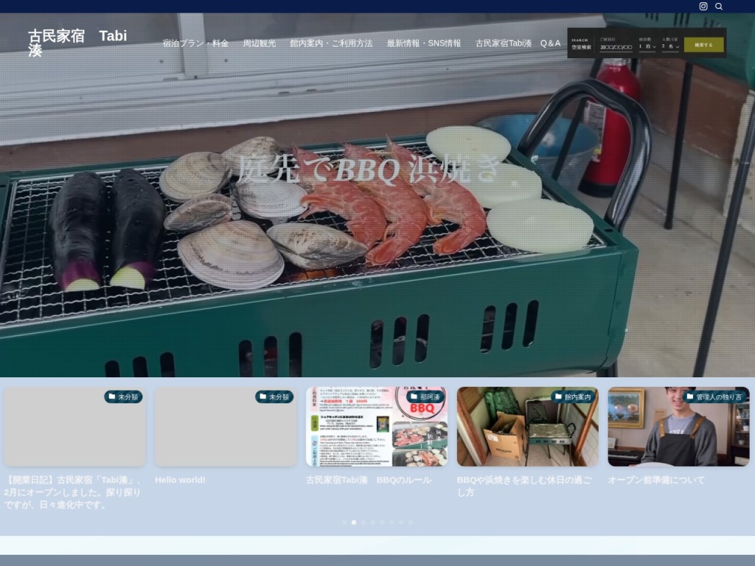This screenshot has height=566, width=755.
Task: Open 宿泊プラン・料金 menu item
Action: coord(195,43)
